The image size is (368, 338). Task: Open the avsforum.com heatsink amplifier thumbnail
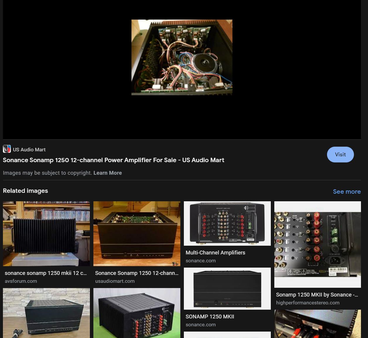click(x=46, y=233)
